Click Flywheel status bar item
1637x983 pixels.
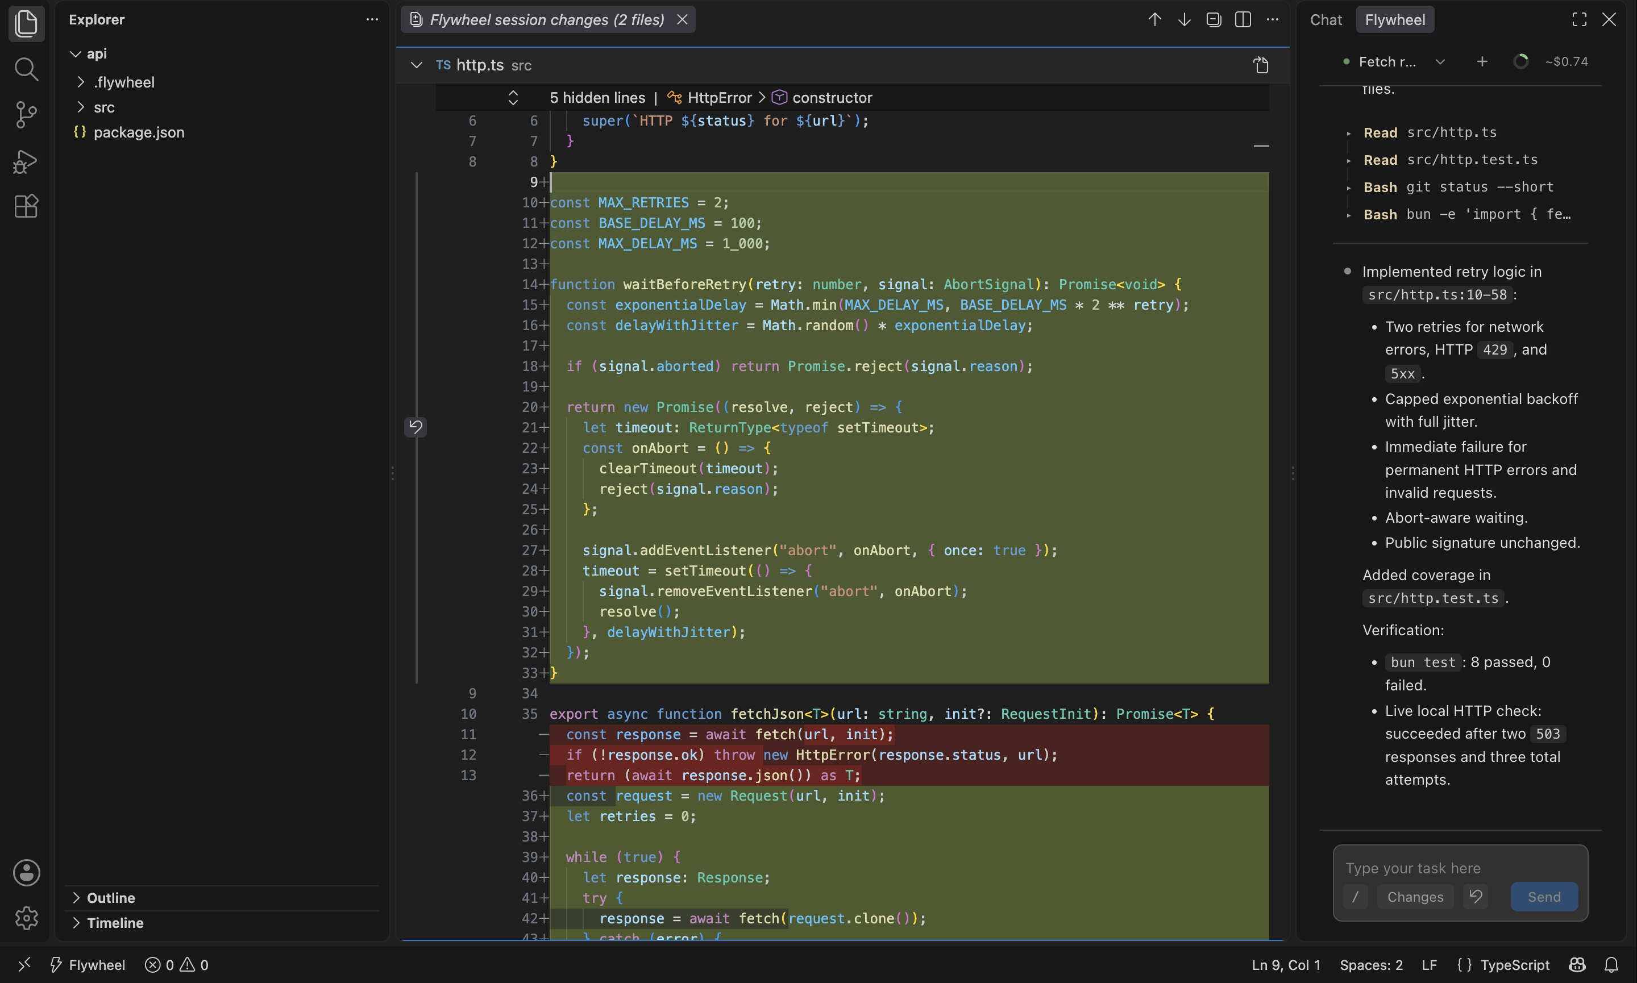tap(88, 964)
